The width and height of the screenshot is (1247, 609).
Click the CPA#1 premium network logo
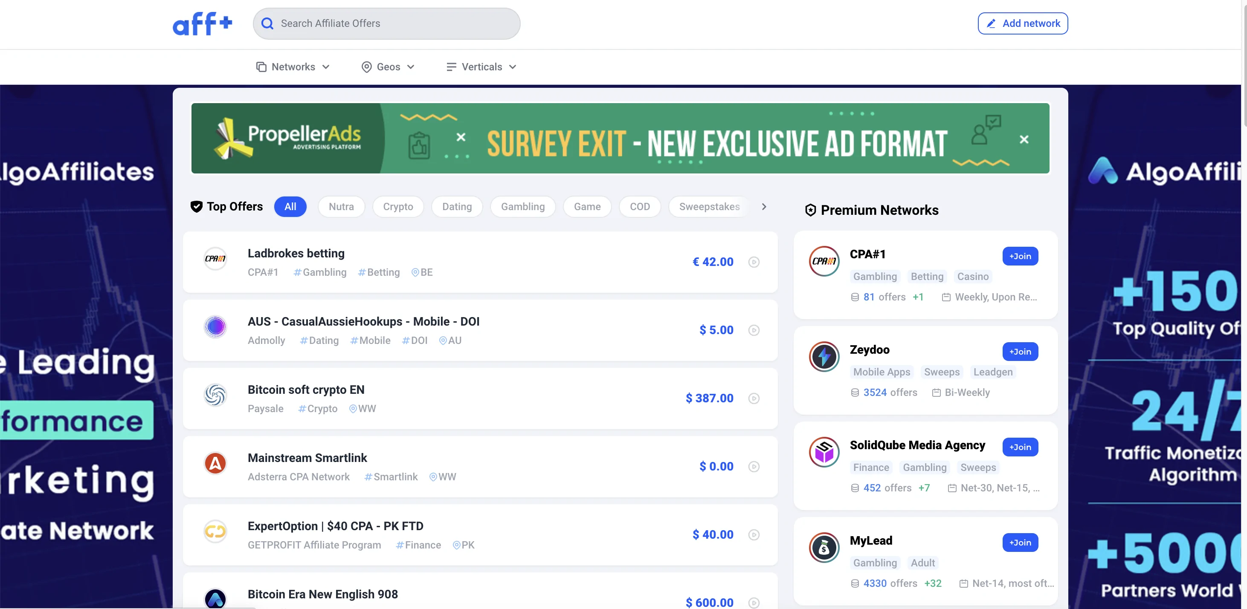click(x=824, y=261)
